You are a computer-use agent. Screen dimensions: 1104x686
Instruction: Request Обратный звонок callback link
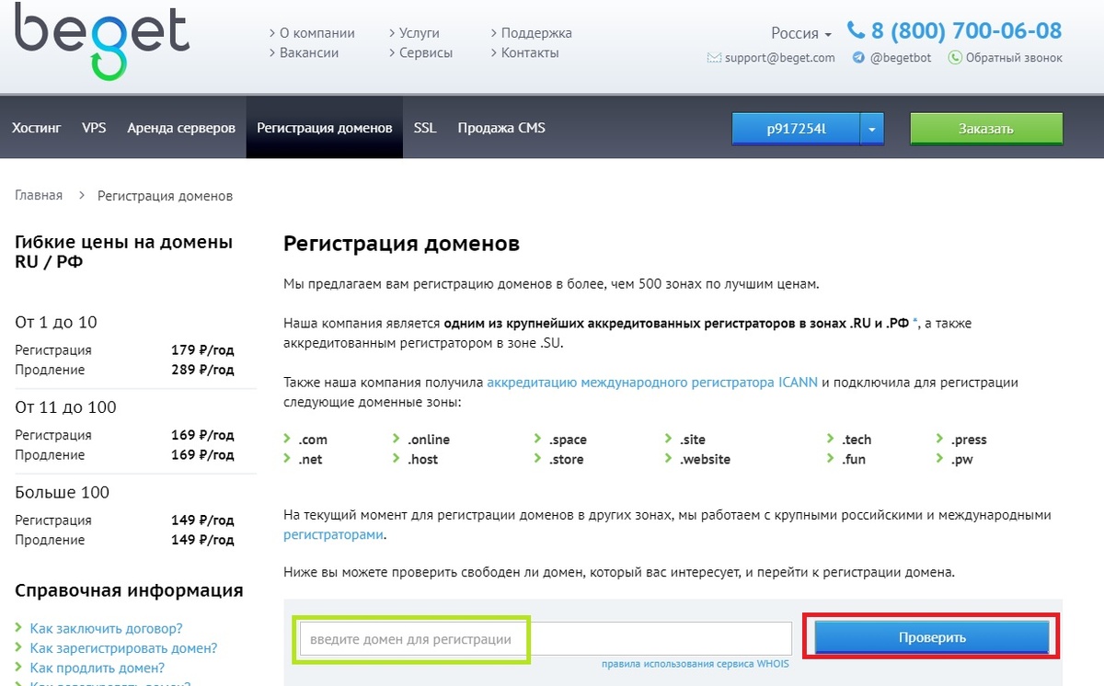point(1014,58)
